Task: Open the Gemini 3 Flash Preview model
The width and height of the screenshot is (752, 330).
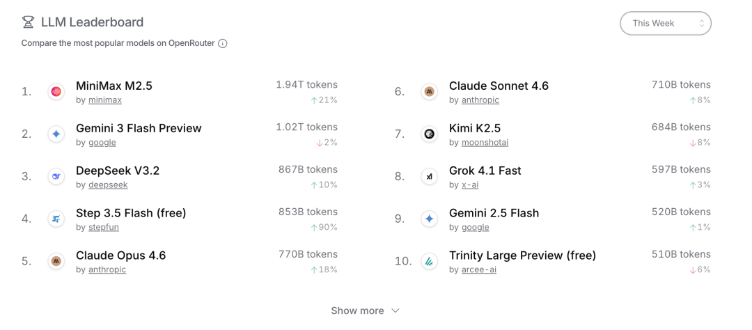Action: [139, 128]
